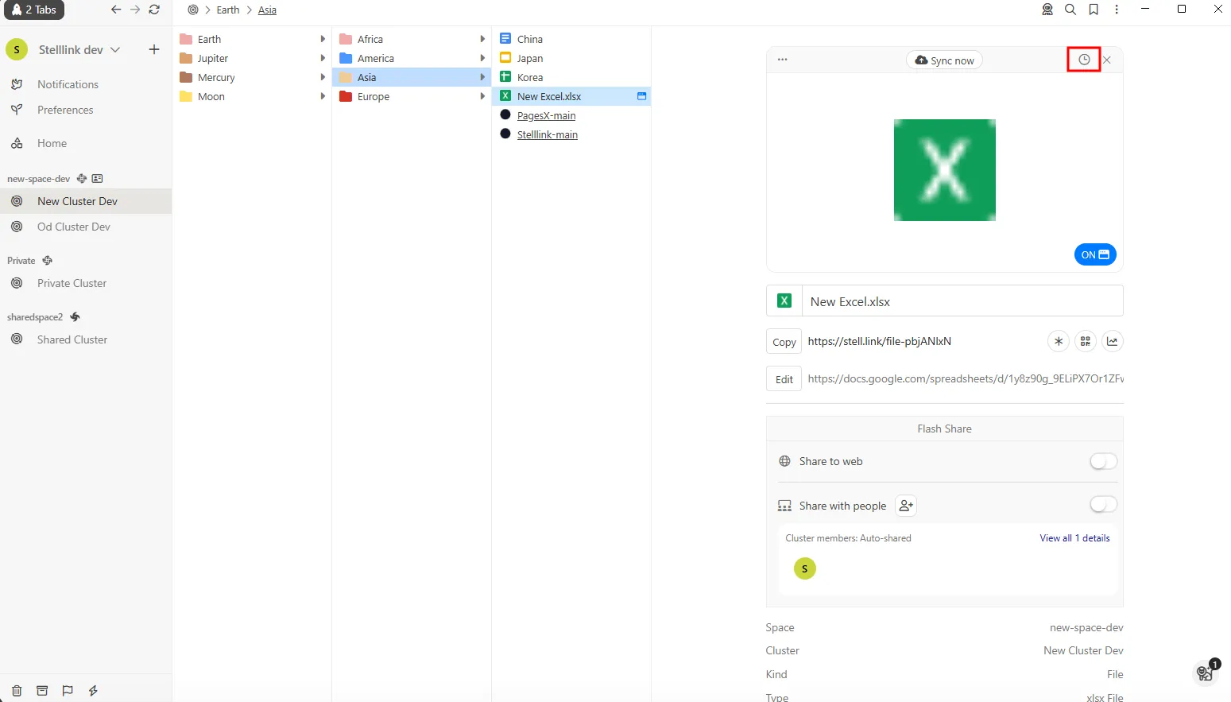Open the Od Cluster Dev sidebar item
1231x702 pixels.
pyautogui.click(x=73, y=227)
